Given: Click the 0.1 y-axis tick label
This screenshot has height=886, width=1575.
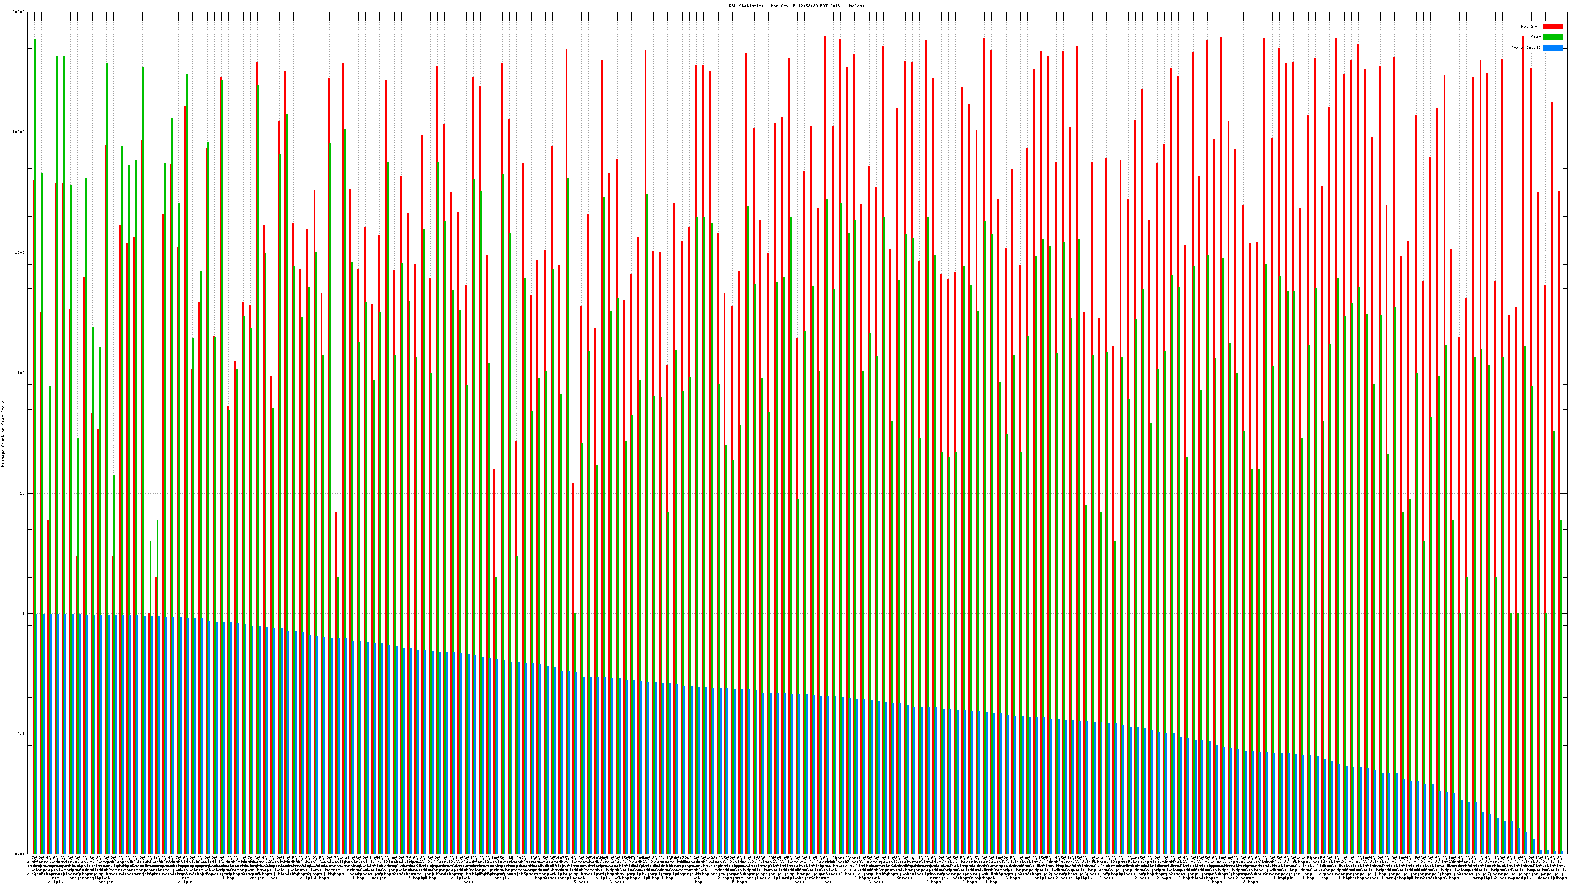Looking at the screenshot, I should [21, 734].
